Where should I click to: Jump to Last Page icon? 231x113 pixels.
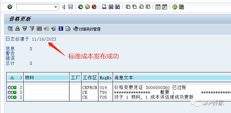tap(148, 7)
